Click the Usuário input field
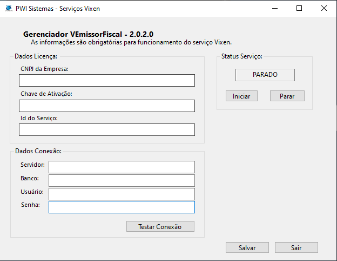This screenshot has width=337, height=261. point(121,194)
